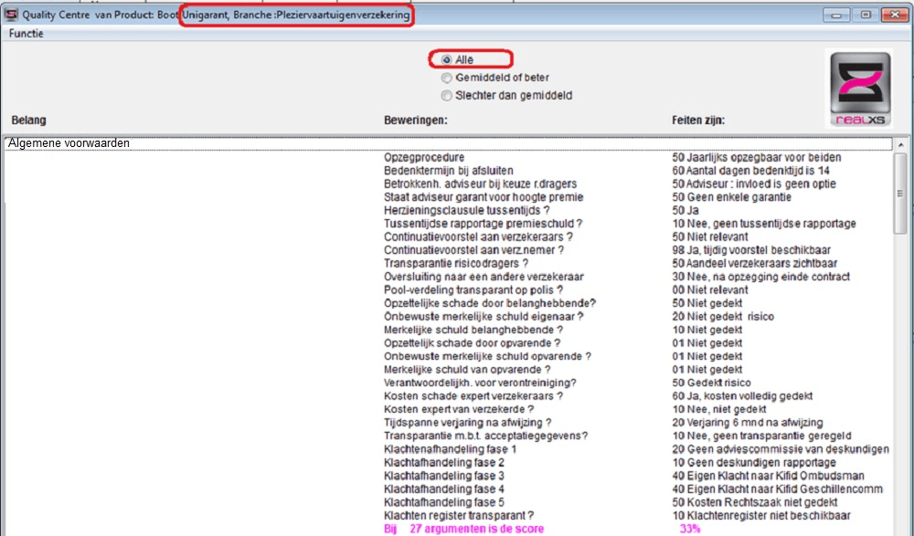Click Verantwoordelijkh. voor verontreiniging?
Viewport: 914px width, 536px height.
480,383
